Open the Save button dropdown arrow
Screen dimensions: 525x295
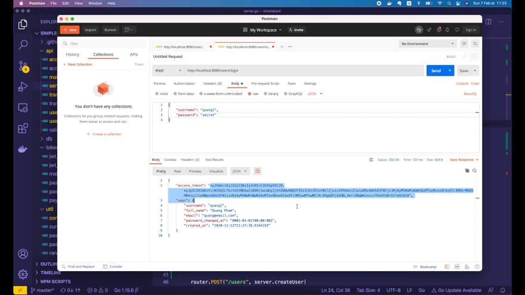click(x=475, y=70)
